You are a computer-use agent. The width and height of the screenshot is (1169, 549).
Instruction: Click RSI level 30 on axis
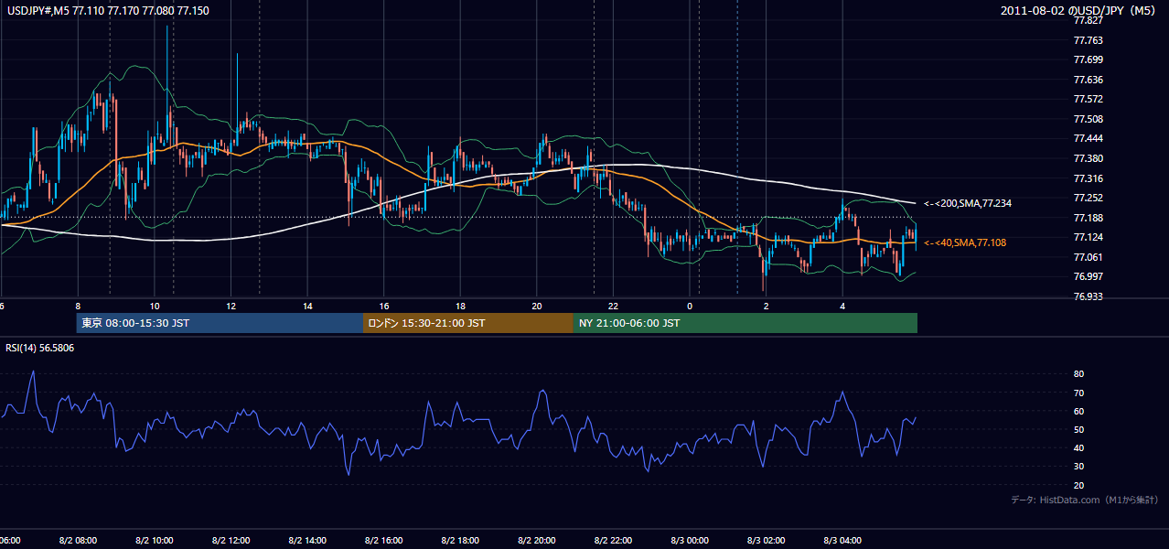click(x=1079, y=467)
